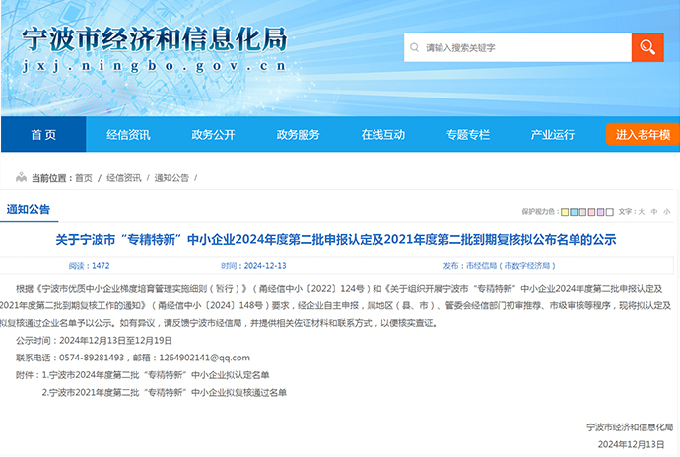680x457 pixels.
Task: Click the 通知公告 breadcrumb link
Action: (x=169, y=178)
